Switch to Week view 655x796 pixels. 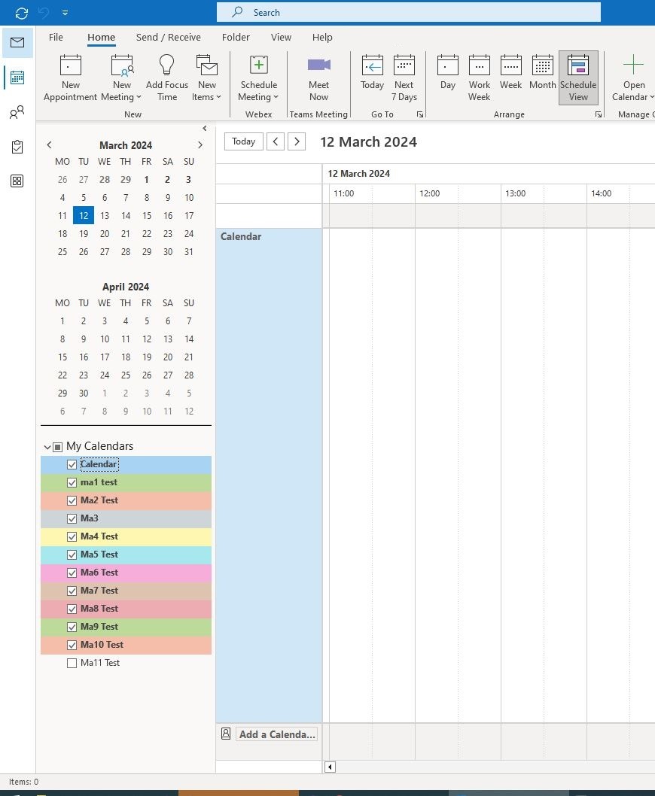tap(510, 72)
